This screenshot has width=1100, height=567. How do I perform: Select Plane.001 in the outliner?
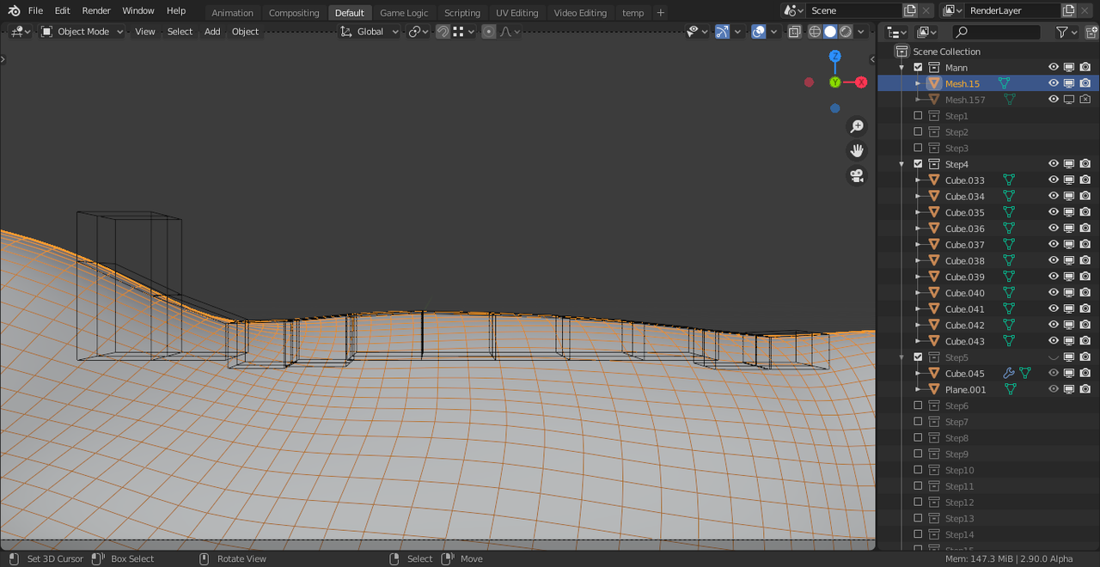point(965,389)
